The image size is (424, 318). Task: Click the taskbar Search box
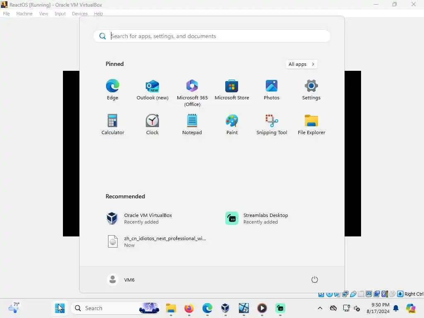pos(116,308)
